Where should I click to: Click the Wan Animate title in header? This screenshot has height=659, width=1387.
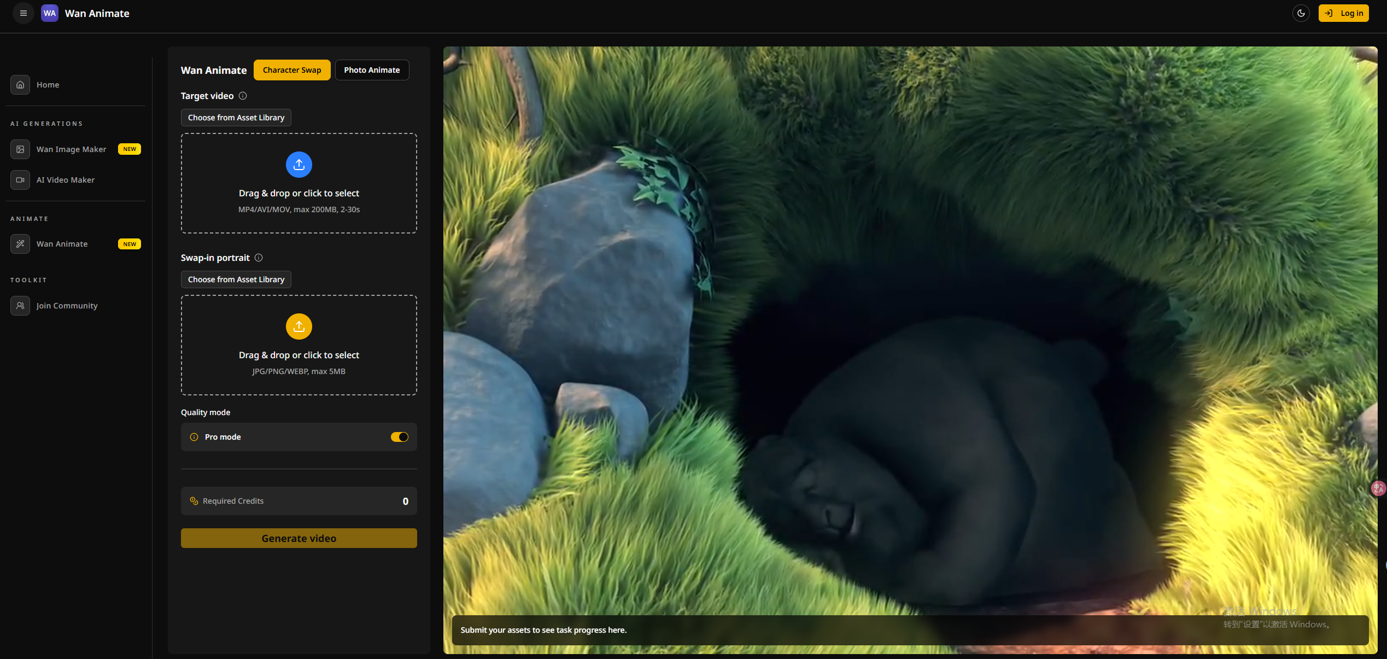pyautogui.click(x=97, y=13)
